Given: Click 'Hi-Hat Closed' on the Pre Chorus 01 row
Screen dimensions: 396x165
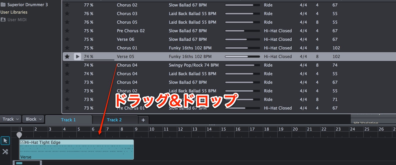Looking at the screenshot, I should tap(278, 108).
